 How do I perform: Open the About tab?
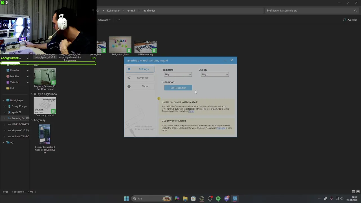(x=140, y=86)
